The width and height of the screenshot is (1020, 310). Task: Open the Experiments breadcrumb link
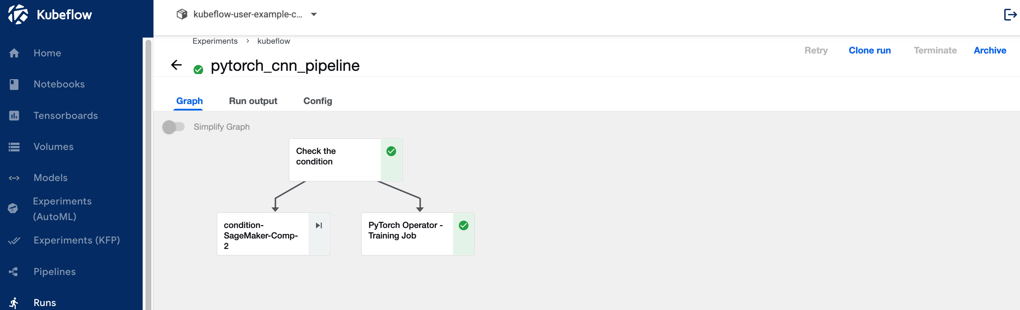coord(215,41)
